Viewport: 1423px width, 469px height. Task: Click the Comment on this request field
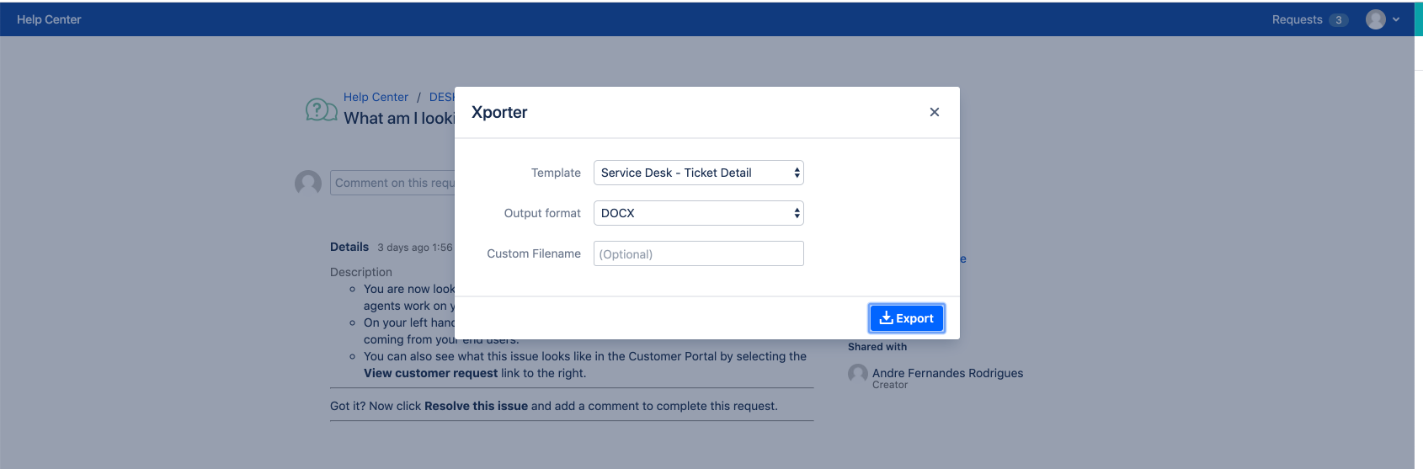(392, 183)
